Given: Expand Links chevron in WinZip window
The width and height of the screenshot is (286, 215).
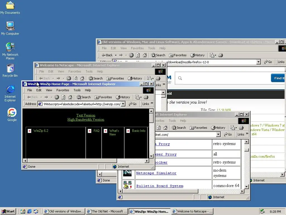Looking at the screenshot, I should point(152,103).
